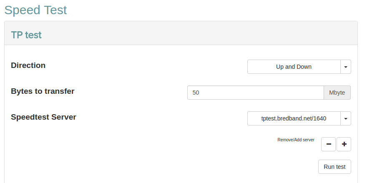Open the Speedtest Server caret dropdown
The image size is (367, 183).
coord(346,118)
